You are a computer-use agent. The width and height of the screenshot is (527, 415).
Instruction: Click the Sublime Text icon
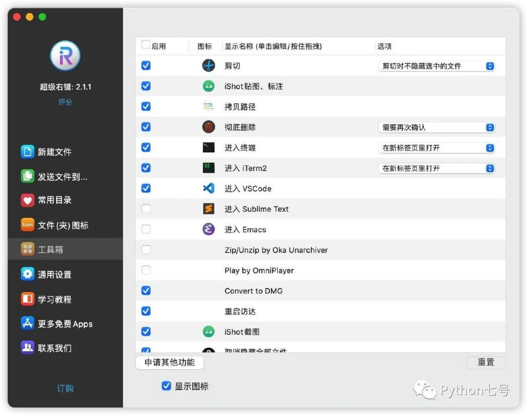208,209
